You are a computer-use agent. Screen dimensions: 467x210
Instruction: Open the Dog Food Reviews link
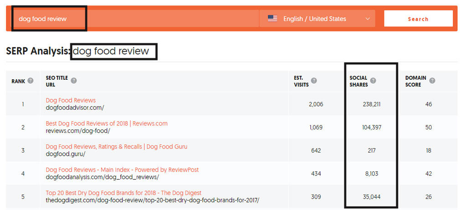71,100
